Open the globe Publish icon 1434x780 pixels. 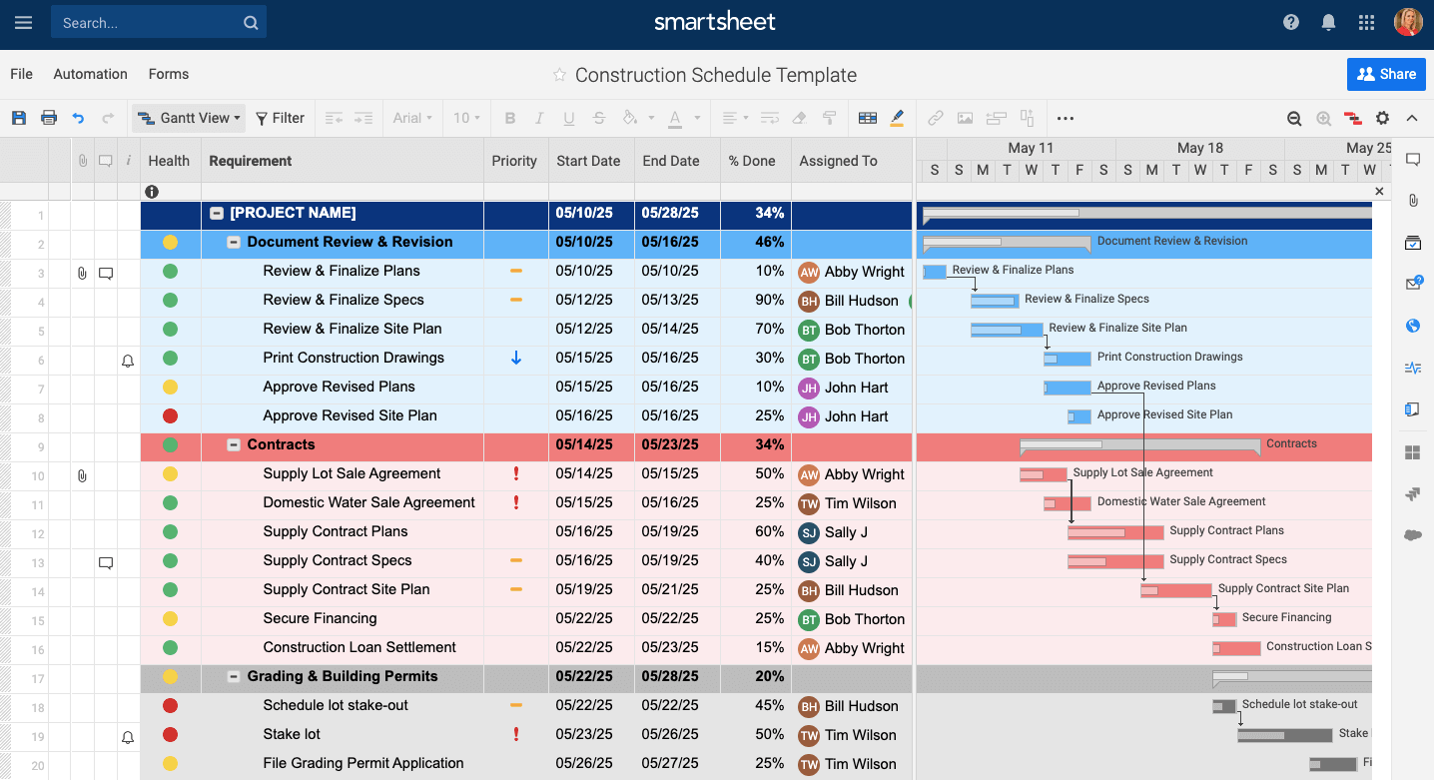pos(1412,326)
